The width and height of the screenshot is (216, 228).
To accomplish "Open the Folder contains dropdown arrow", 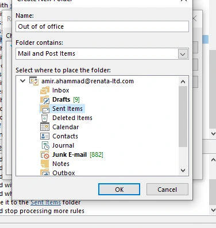I will pyautogui.click(x=183, y=54).
